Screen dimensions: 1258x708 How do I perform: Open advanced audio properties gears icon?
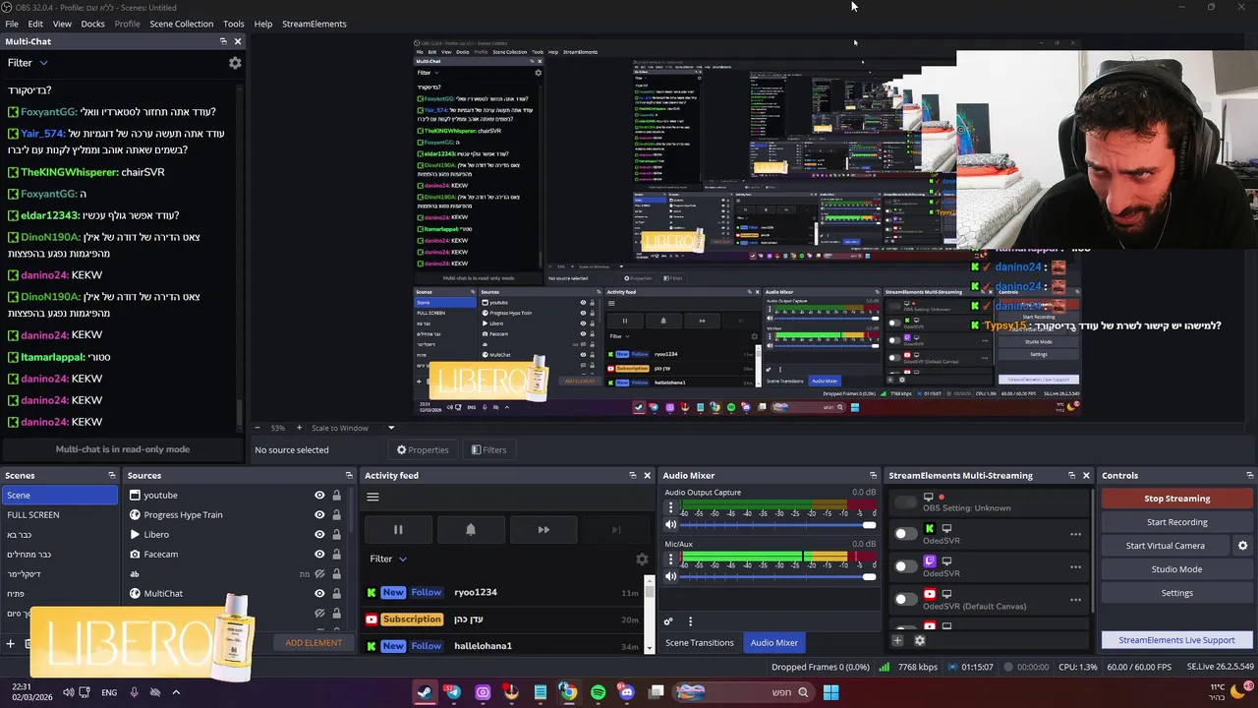(x=668, y=621)
